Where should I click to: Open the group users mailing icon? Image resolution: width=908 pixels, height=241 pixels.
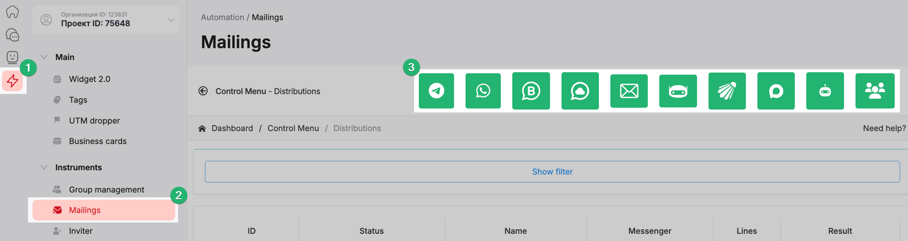tap(874, 91)
